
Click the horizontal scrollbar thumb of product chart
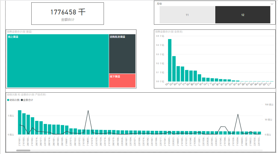23,150
